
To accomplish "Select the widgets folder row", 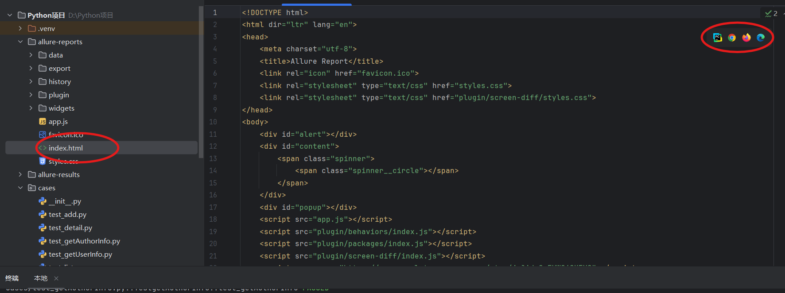I will tap(101, 108).
